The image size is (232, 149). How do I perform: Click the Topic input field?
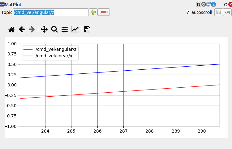51,12
